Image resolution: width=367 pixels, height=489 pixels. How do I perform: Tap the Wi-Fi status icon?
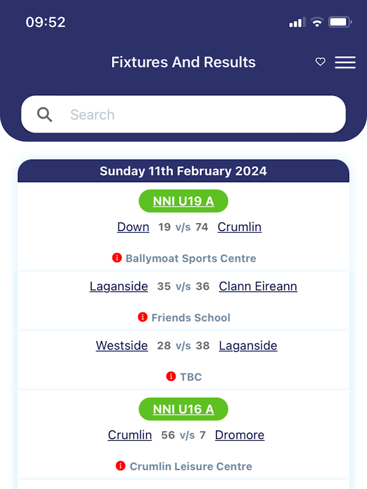[317, 23]
